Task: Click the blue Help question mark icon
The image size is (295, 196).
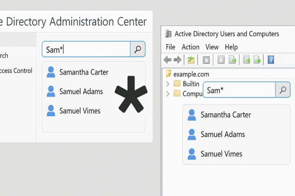Action: point(271,60)
